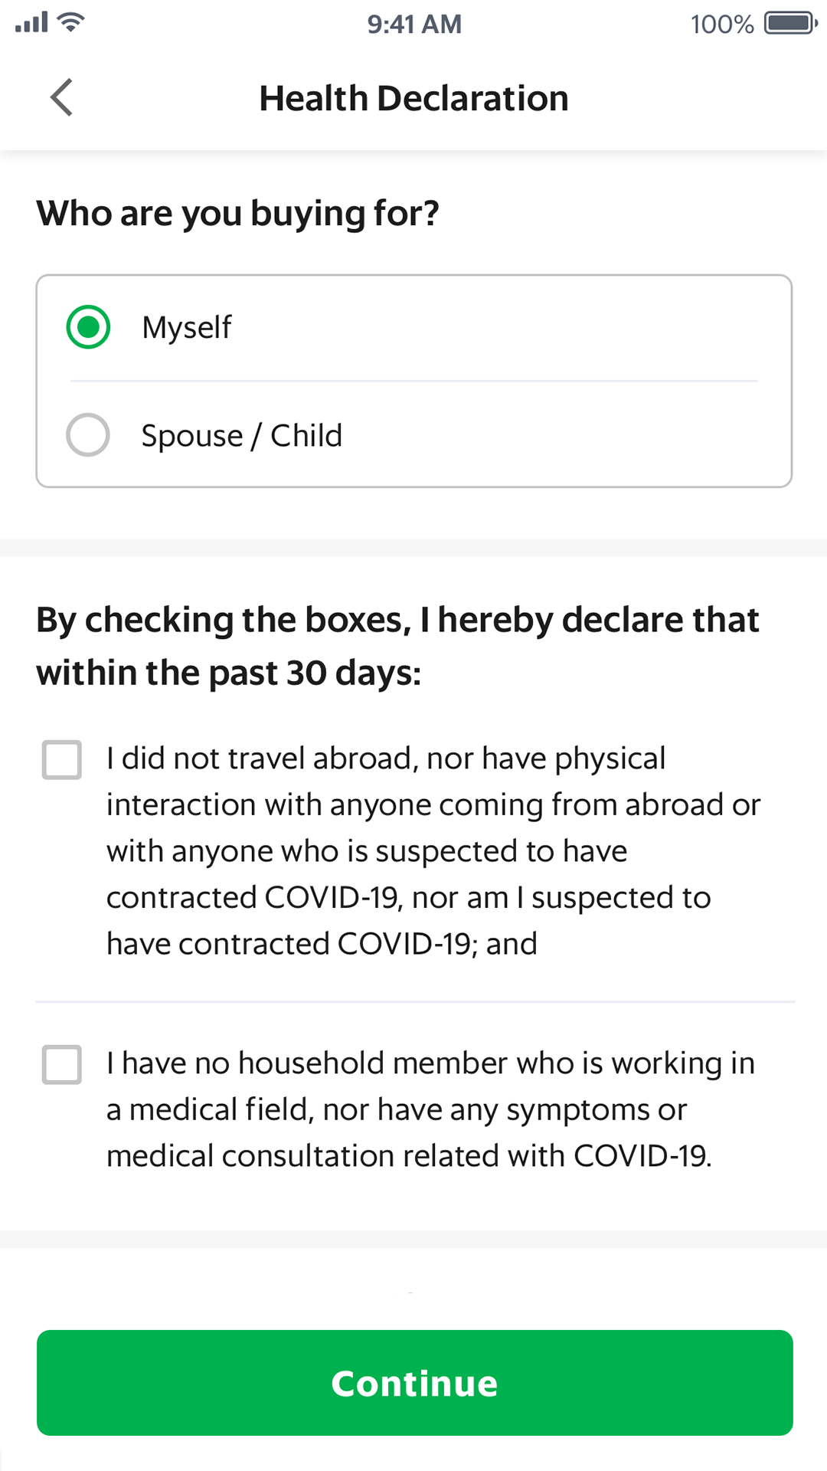
Task: Check the no household medical member box
Action: point(62,1064)
